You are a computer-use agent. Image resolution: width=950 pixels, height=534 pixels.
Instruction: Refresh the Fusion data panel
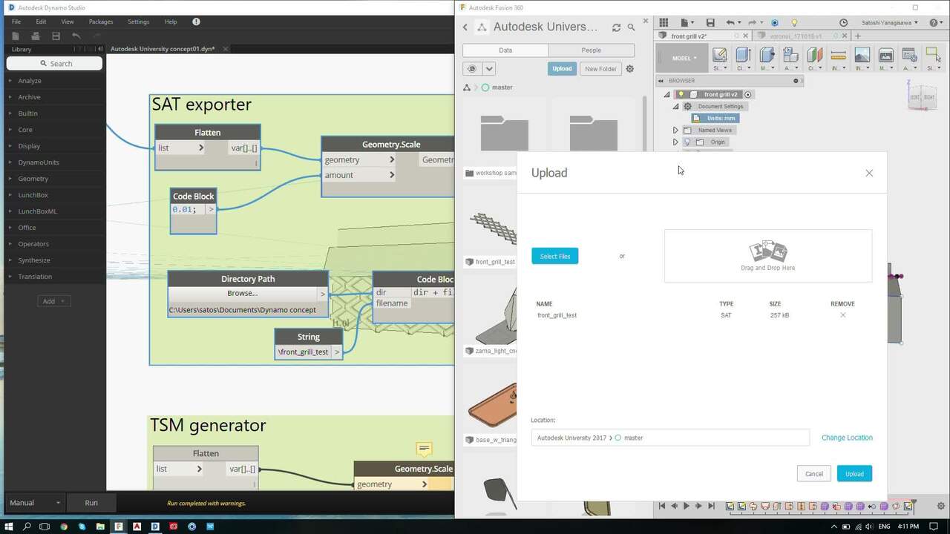pos(616,27)
